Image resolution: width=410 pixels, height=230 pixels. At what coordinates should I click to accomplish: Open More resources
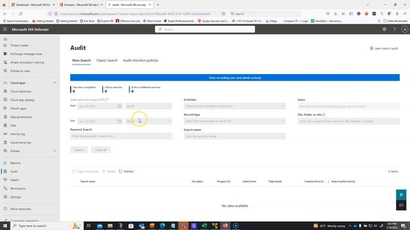[x=20, y=209]
